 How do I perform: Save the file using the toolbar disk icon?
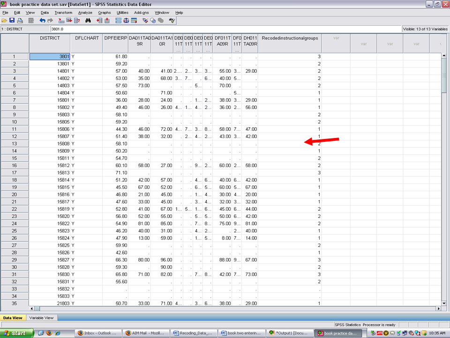pos(12,21)
